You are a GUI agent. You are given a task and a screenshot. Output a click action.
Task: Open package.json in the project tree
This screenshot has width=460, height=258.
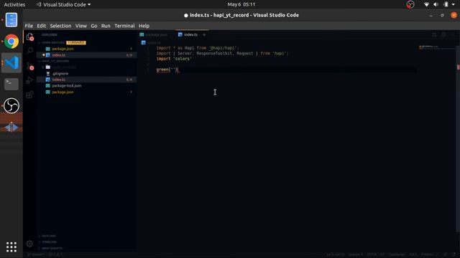[x=86, y=92]
